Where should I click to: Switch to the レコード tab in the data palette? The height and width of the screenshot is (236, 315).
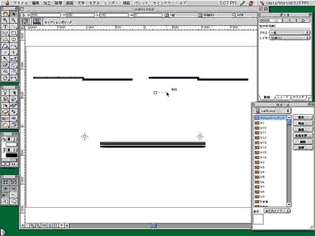[283, 98]
